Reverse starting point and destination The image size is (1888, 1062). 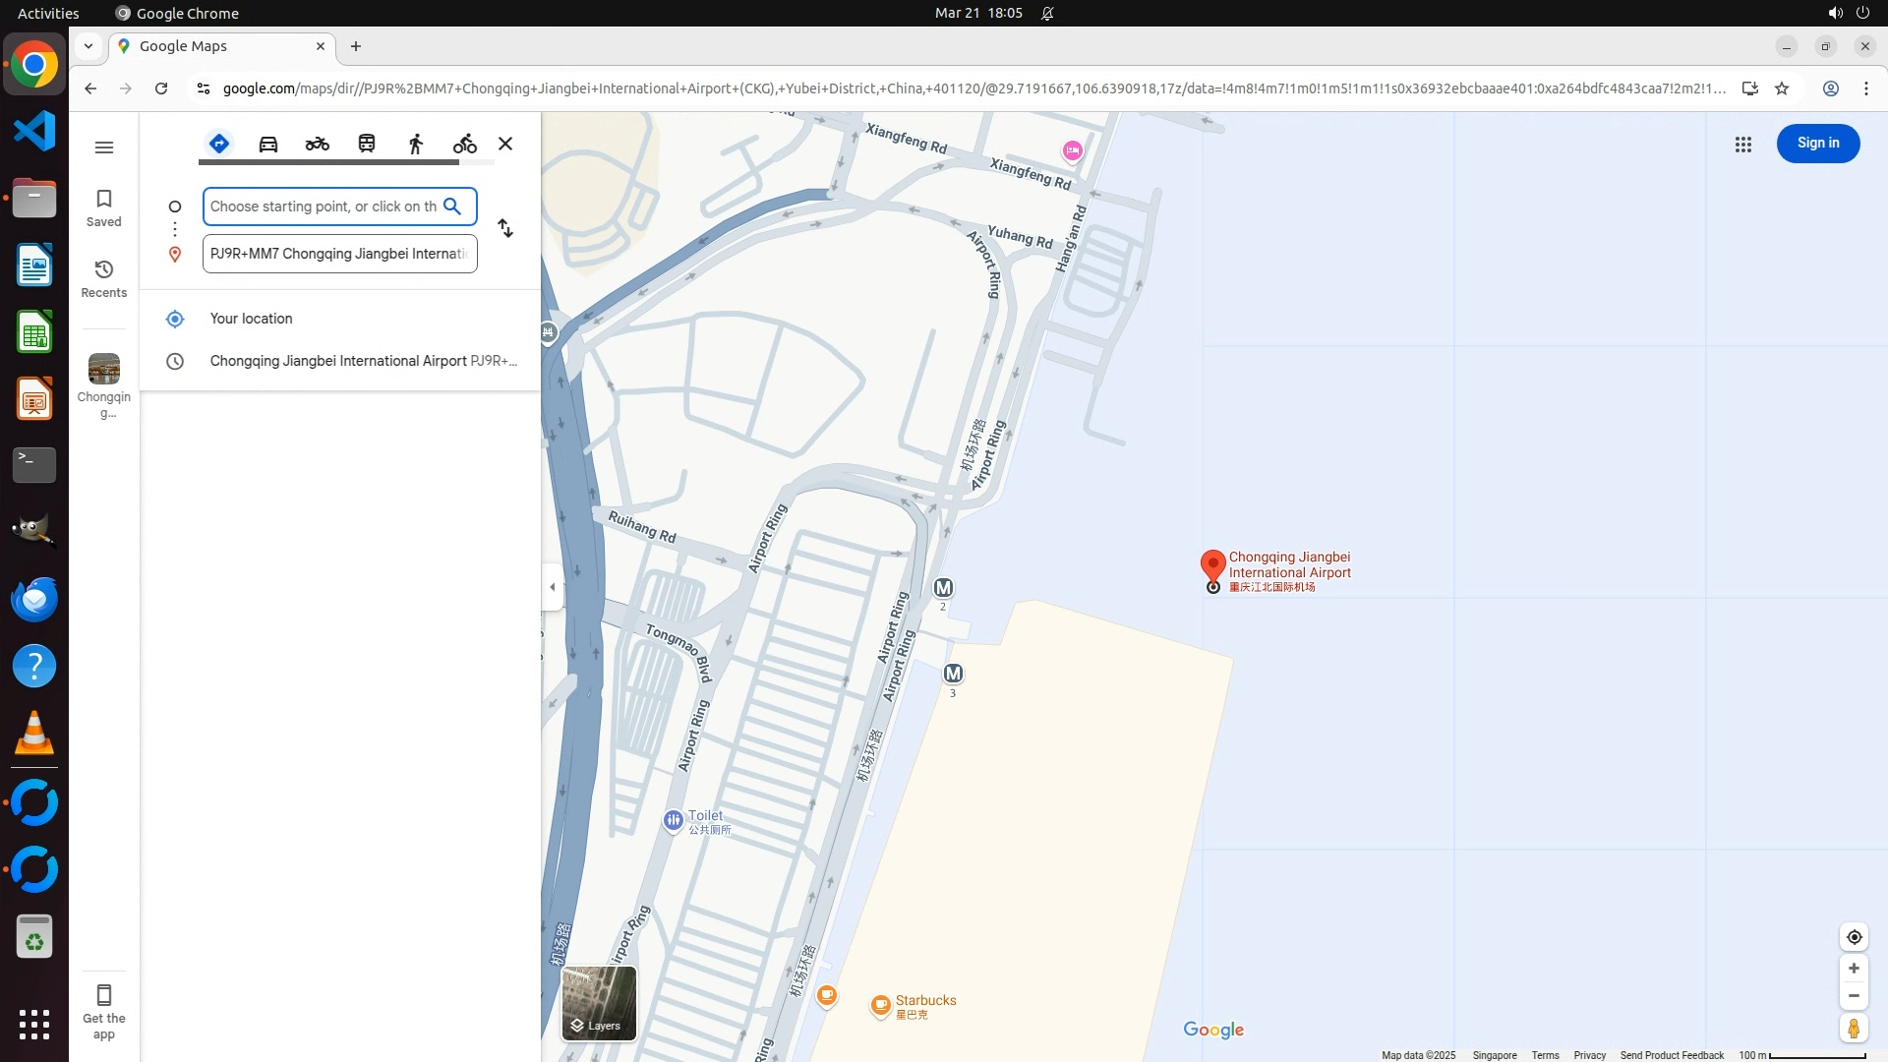click(x=505, y=228)
